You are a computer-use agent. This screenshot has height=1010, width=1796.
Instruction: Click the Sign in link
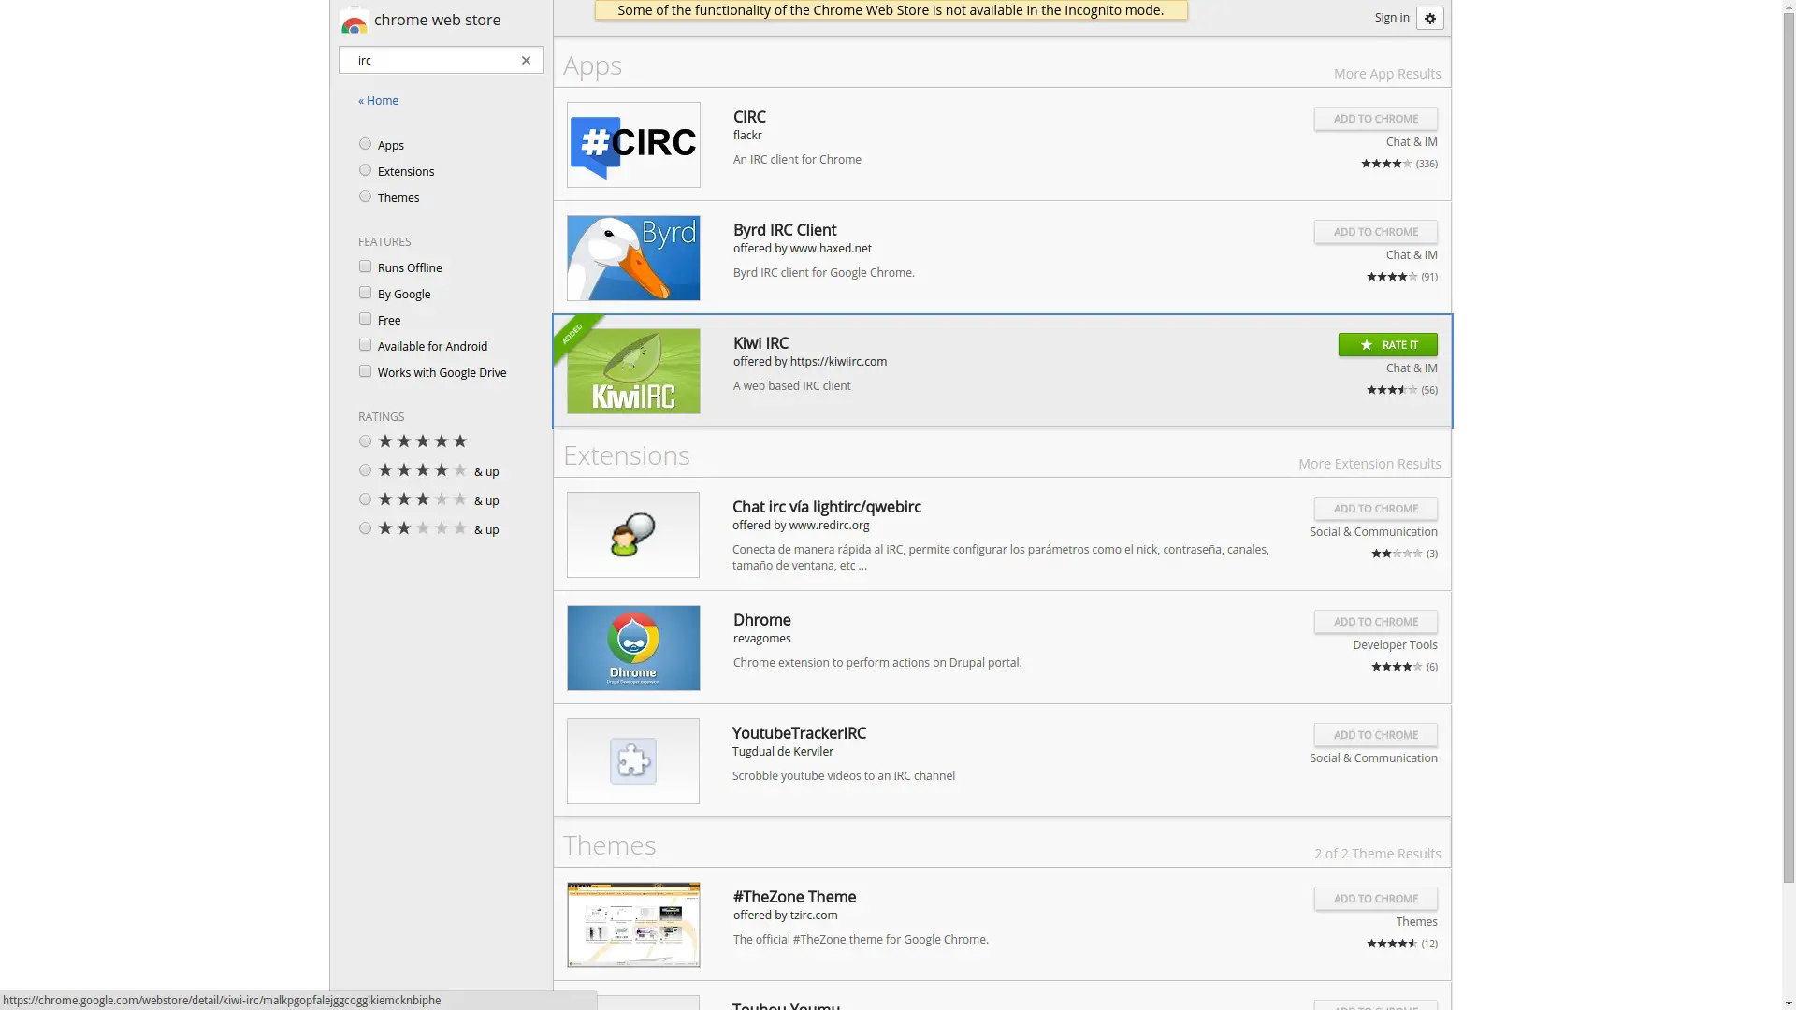pos(1391,18)
